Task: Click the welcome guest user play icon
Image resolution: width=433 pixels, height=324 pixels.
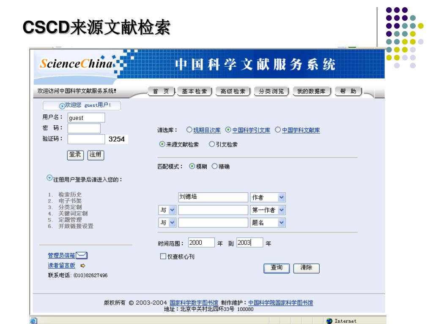Action: [x=62, y=106]
